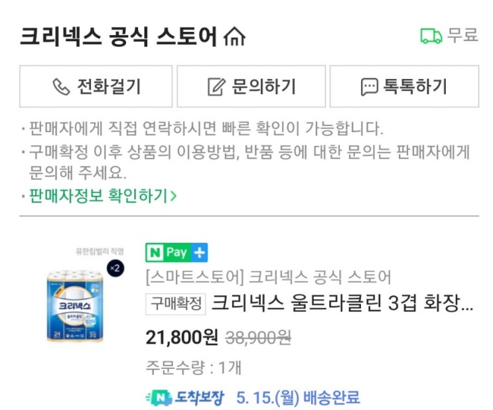Click the 21,800원 price
This screenshot has width=493, height=410.
[x=182, y=338]
